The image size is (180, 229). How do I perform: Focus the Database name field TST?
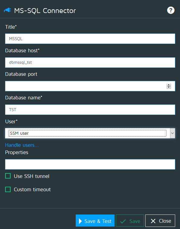(x=90, y=110)
